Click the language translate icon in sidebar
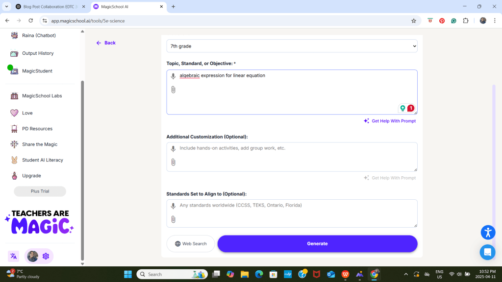 13,256
